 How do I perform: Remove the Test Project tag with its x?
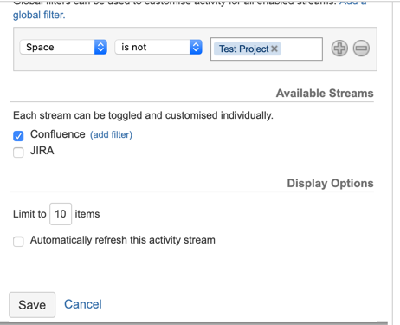[x=274, y=49]
